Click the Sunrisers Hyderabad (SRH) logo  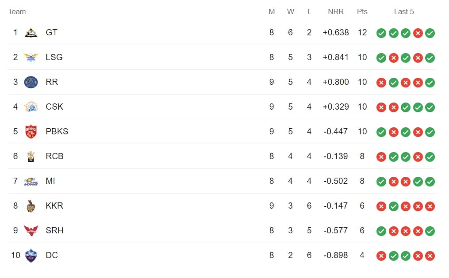(31, 231)
